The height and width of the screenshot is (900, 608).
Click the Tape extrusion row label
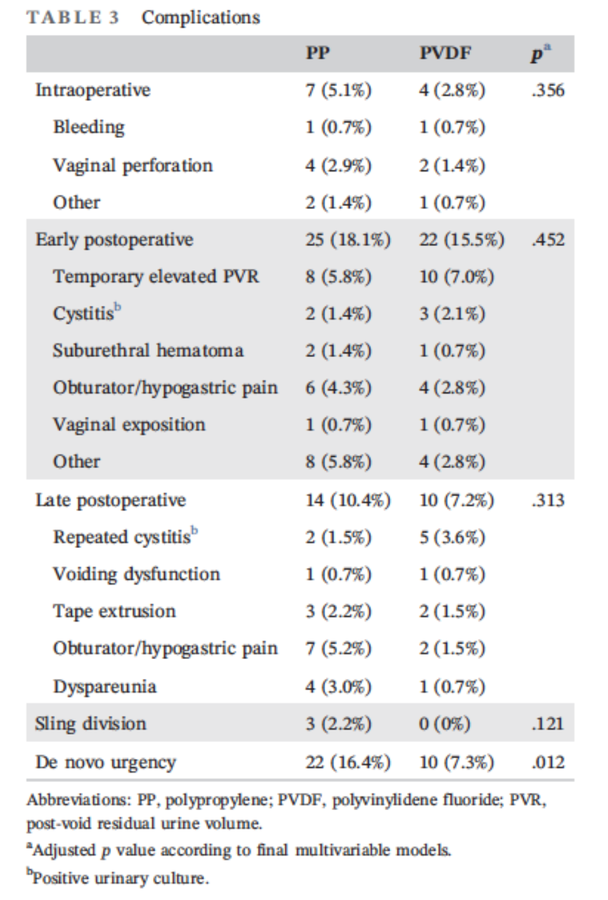114,612
